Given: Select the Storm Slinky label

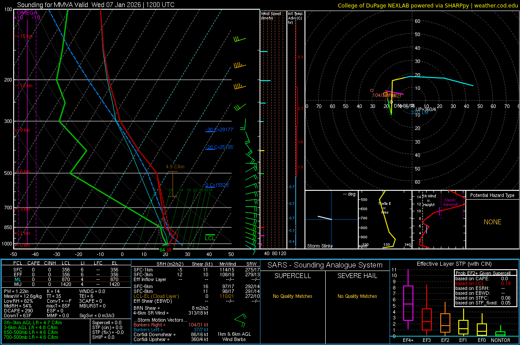Looking at the screenshot, I should 319,246.
